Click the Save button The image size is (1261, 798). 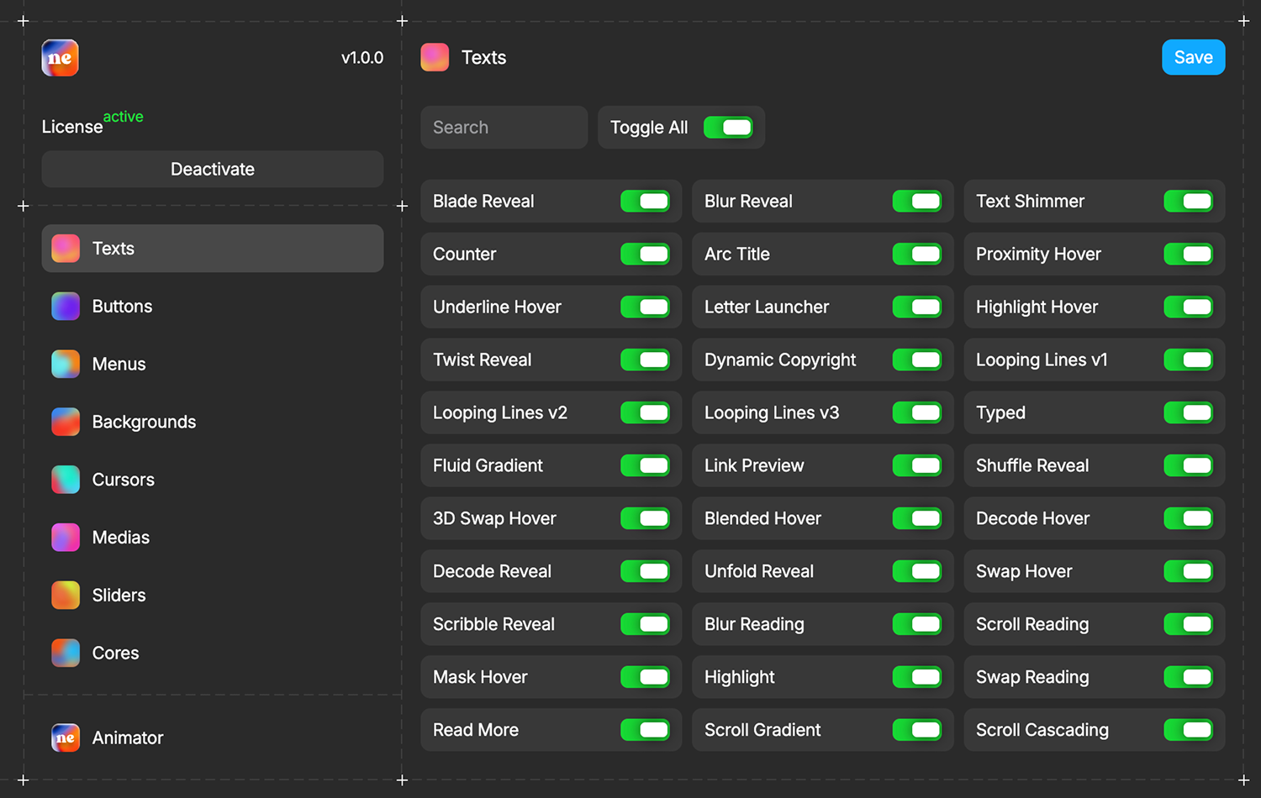(x=1194, y=57)
